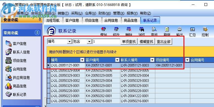Open the 帮助(Z) menu
214x107 pixels.
coord(145,13)
